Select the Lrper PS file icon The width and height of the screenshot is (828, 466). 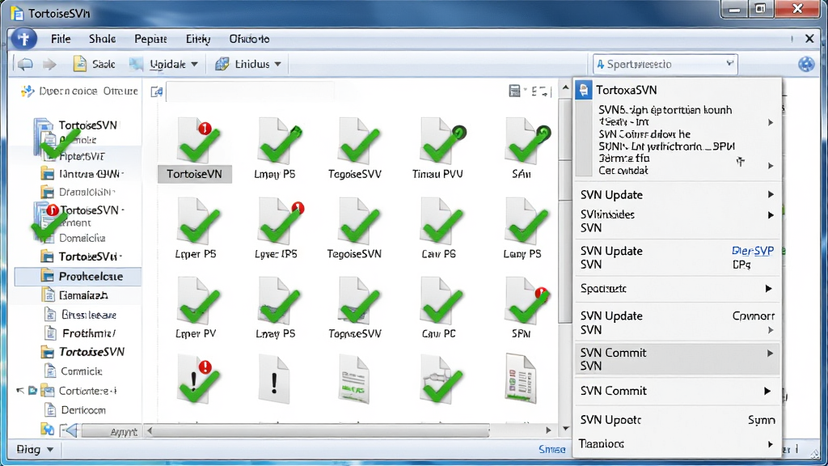pyautogui.click(x=196, y=229)
